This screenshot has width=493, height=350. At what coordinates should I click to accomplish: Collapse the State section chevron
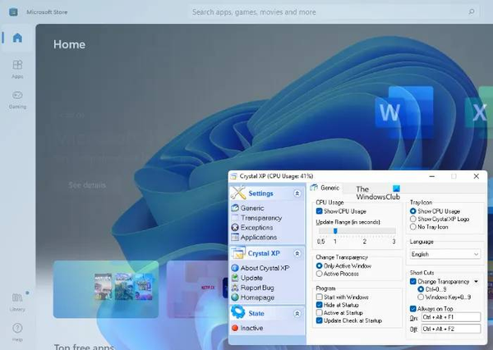tap(297, 314)
